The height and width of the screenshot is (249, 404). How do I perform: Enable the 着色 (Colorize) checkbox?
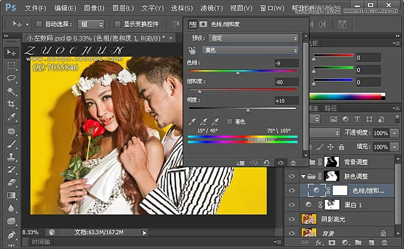[229, 121]
